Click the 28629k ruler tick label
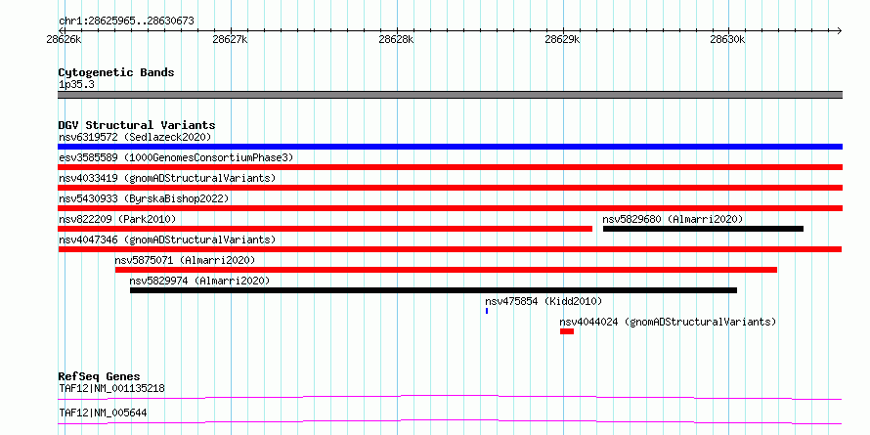Screen dimensions: 870x435 [x=562, y=39]
